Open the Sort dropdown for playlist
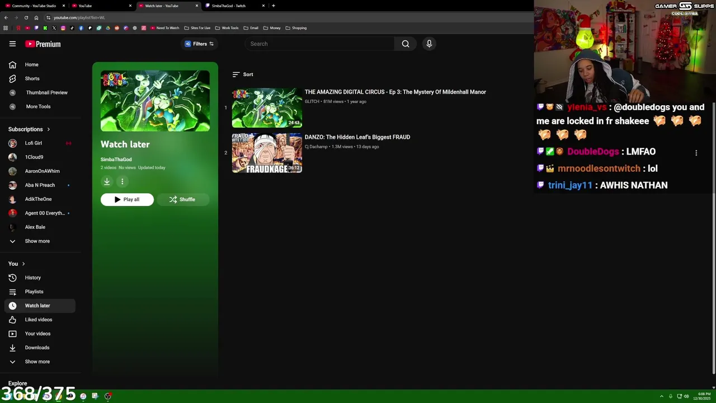The height and width of the screenshot is (403, 716). [x=243, y=74]
